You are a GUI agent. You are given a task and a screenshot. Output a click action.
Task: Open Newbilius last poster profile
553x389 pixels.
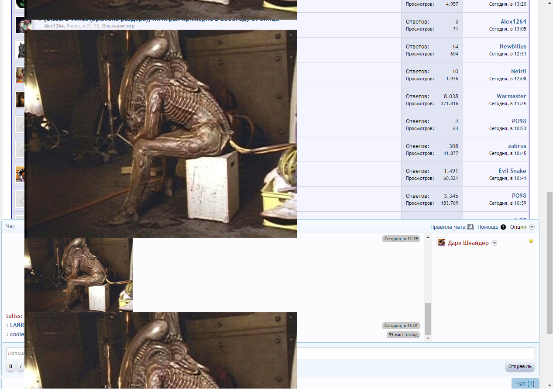click(x=513, y=46)
